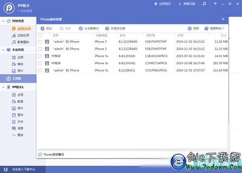Screen dimensions: 242x173
Task: Open 影音 under PP助手1 device
Action: 18,101
